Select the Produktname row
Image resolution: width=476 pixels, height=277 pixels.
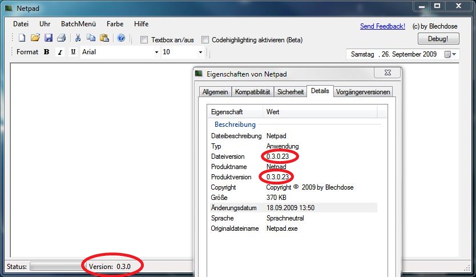[294, 167]
